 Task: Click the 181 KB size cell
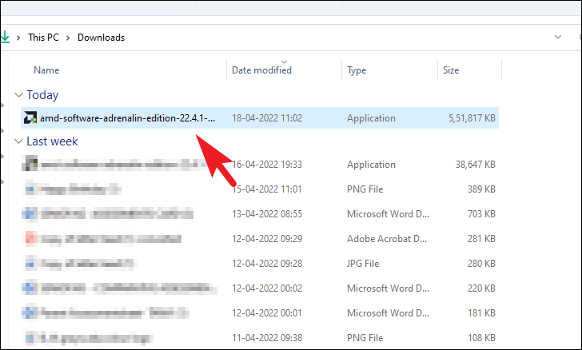pyautogui.click(x=481, y=313)
